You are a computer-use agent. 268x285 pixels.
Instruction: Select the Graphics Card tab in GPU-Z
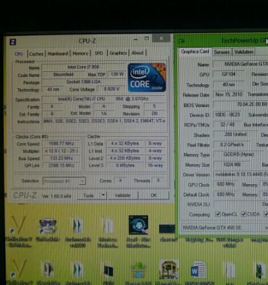click(x=195, y=51)
